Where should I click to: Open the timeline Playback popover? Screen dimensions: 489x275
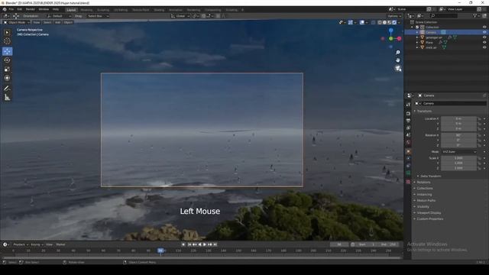(x=21, y=244)
